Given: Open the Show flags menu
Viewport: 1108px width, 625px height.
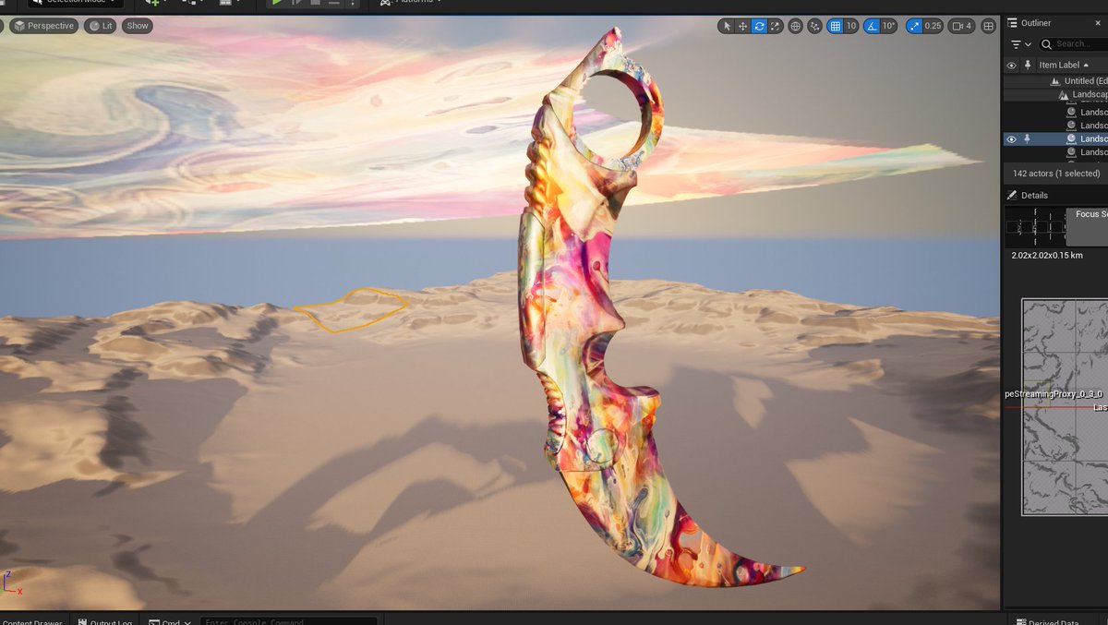Looking at the screenshot, I should 138,26.
